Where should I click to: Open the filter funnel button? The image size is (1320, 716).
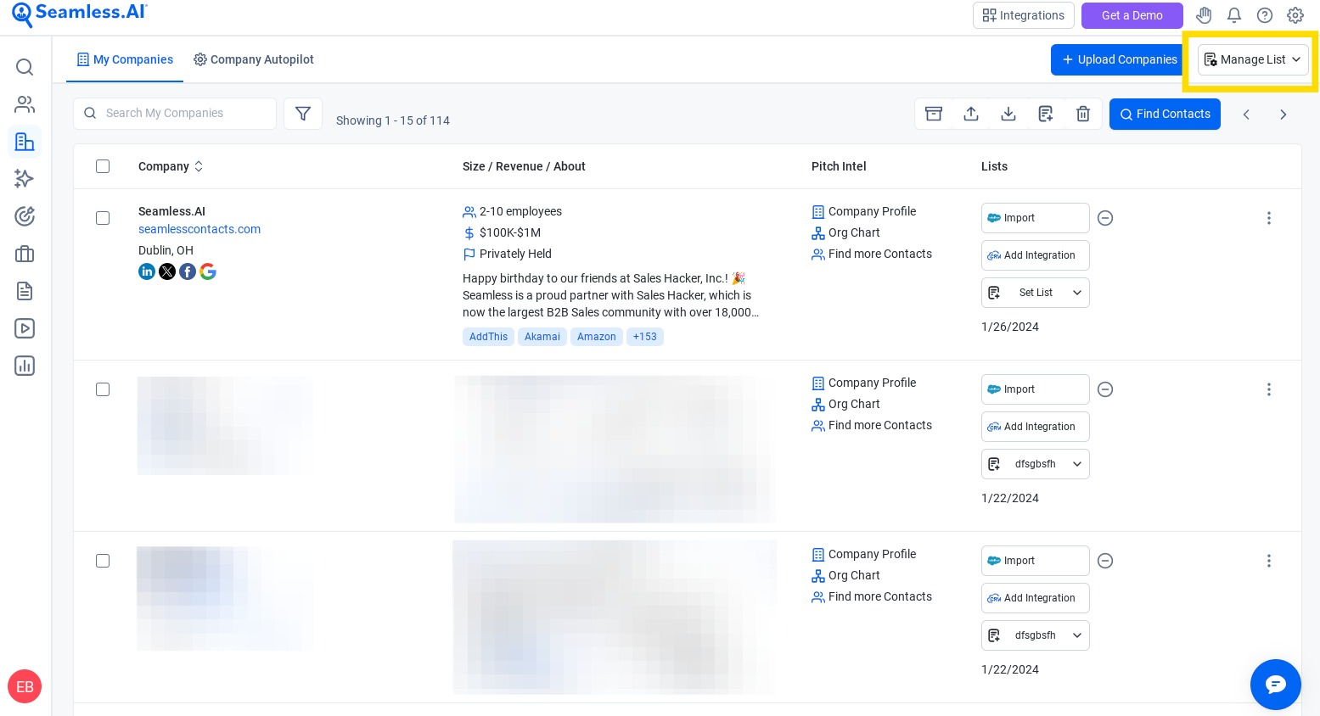click(x=303, y=114)
